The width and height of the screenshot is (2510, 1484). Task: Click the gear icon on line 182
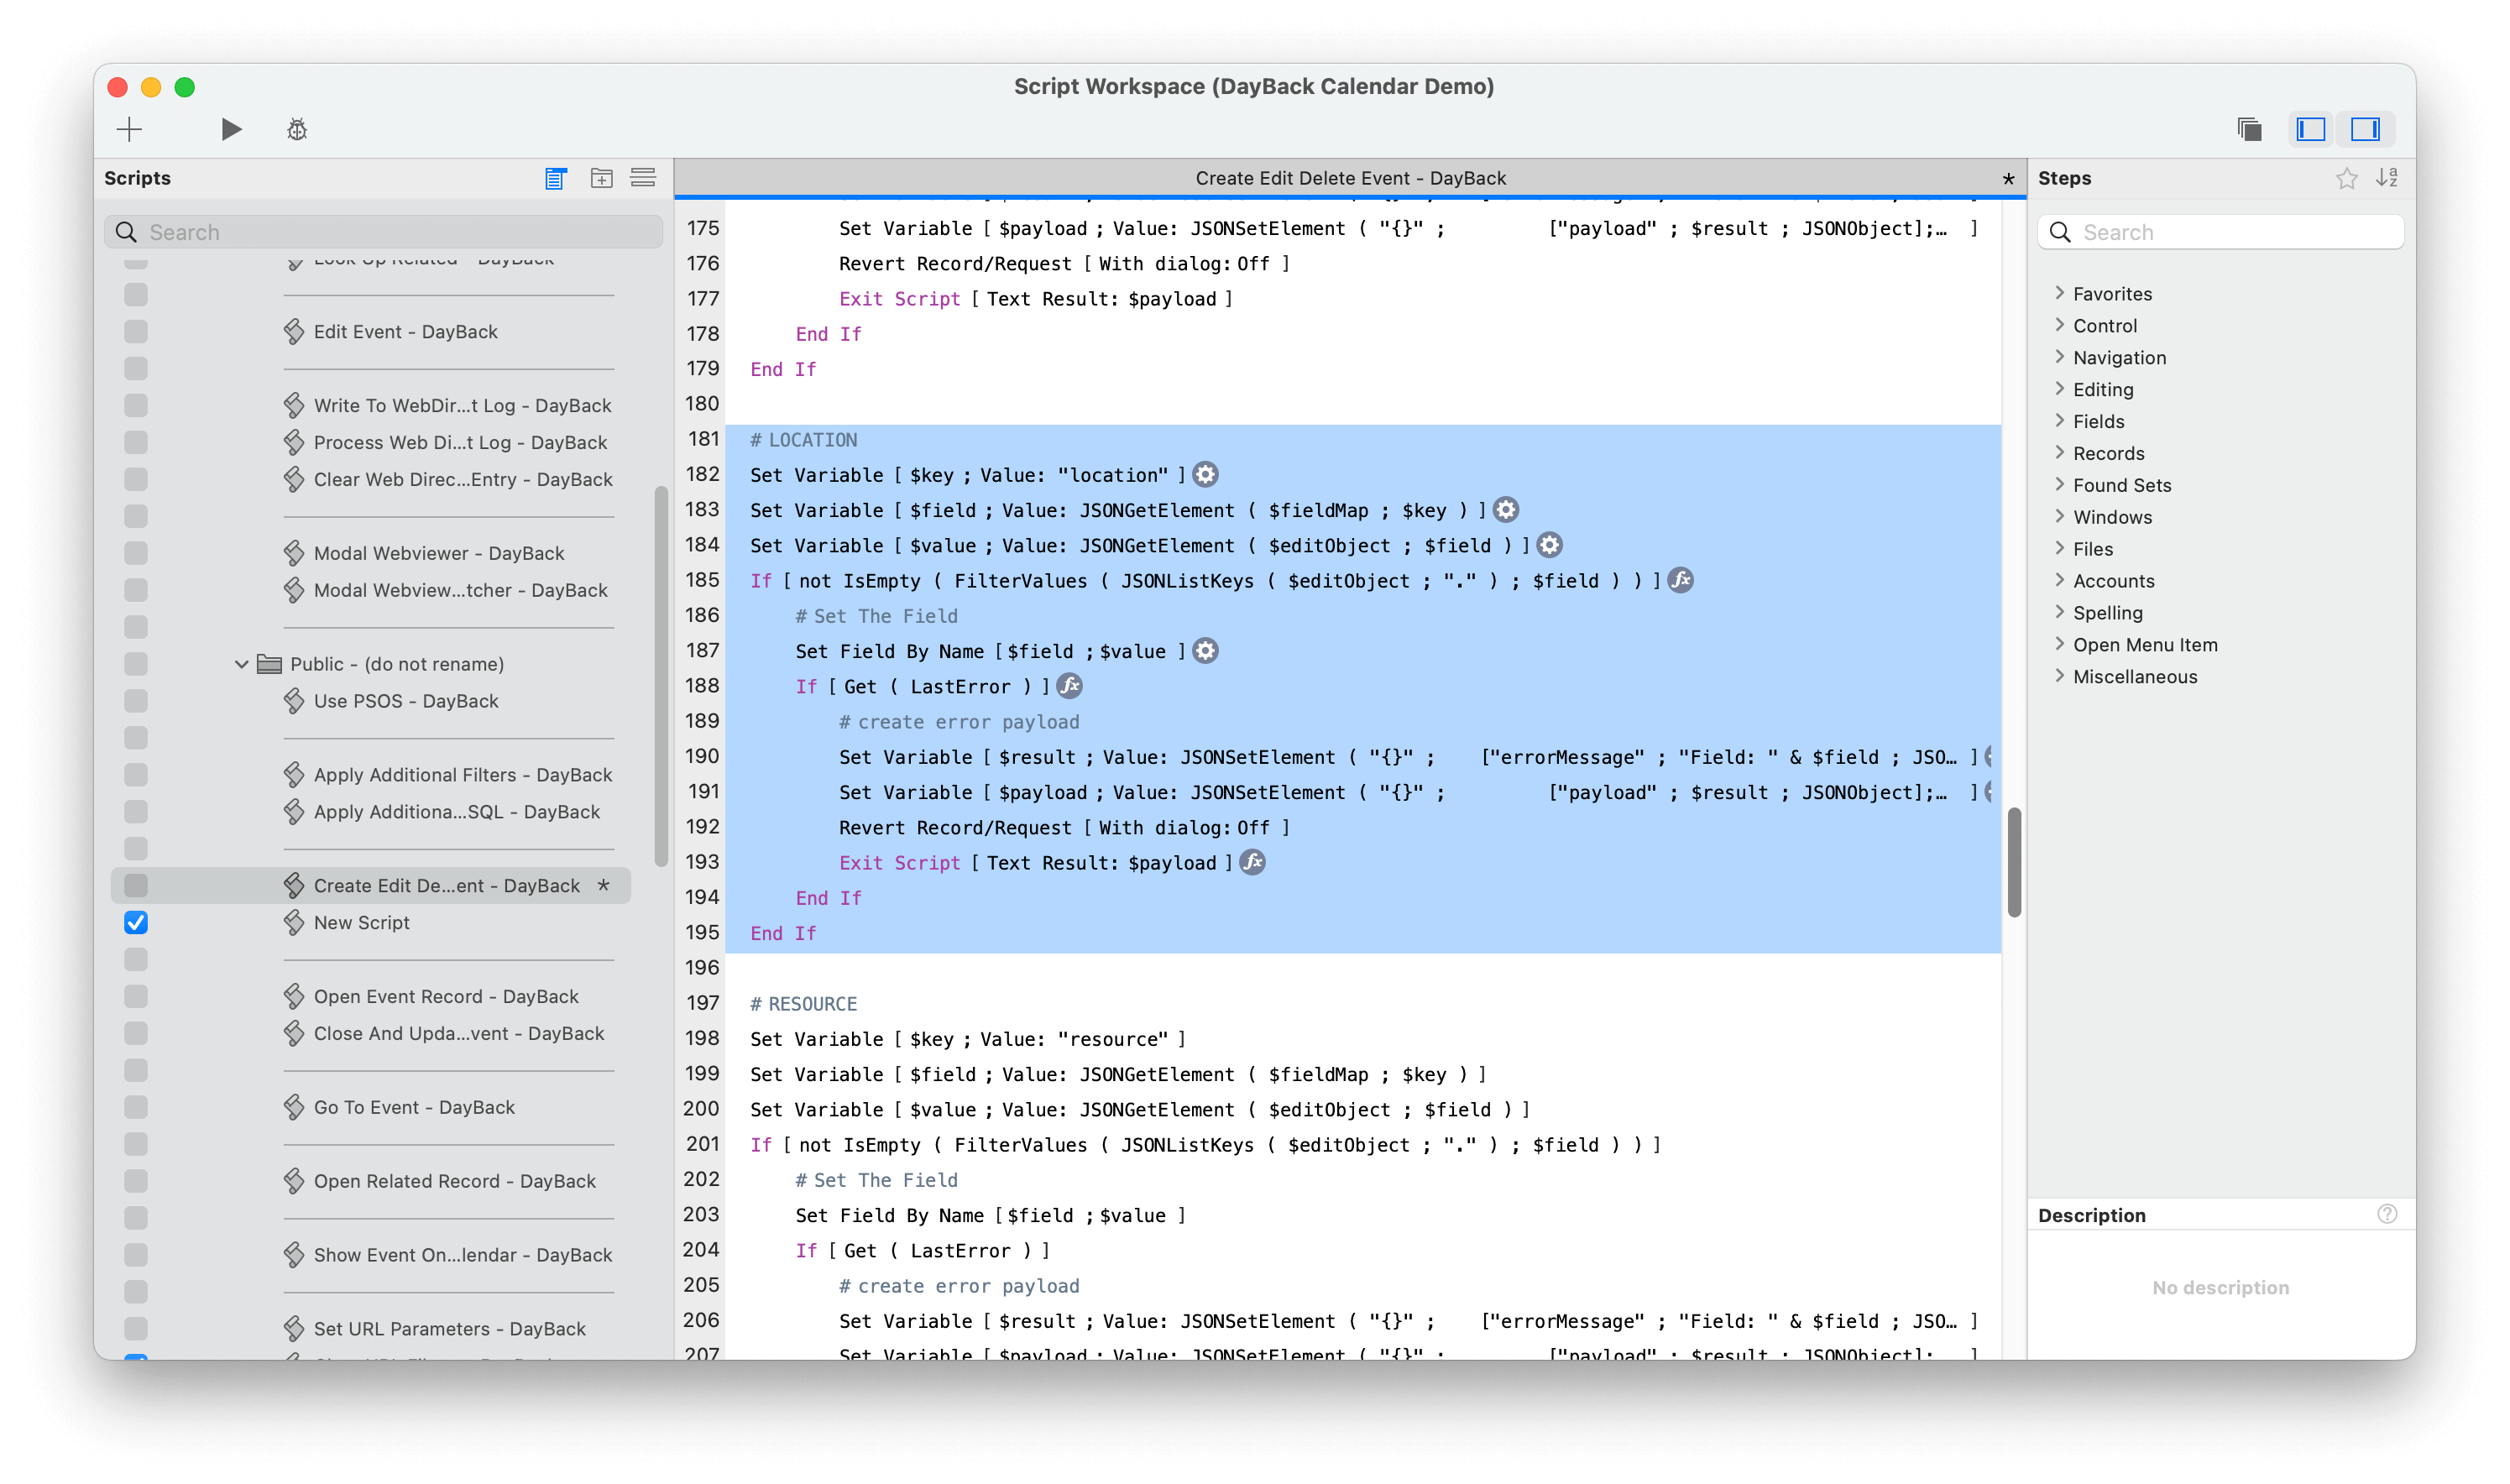(x=1206, y=475)
